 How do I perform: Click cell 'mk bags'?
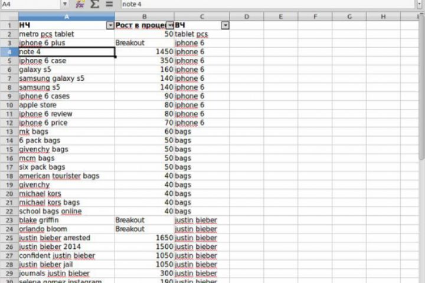(x=66, y=131)
